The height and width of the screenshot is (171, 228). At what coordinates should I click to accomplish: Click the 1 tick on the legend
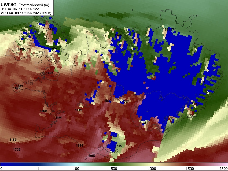click(x=38, y=169)
